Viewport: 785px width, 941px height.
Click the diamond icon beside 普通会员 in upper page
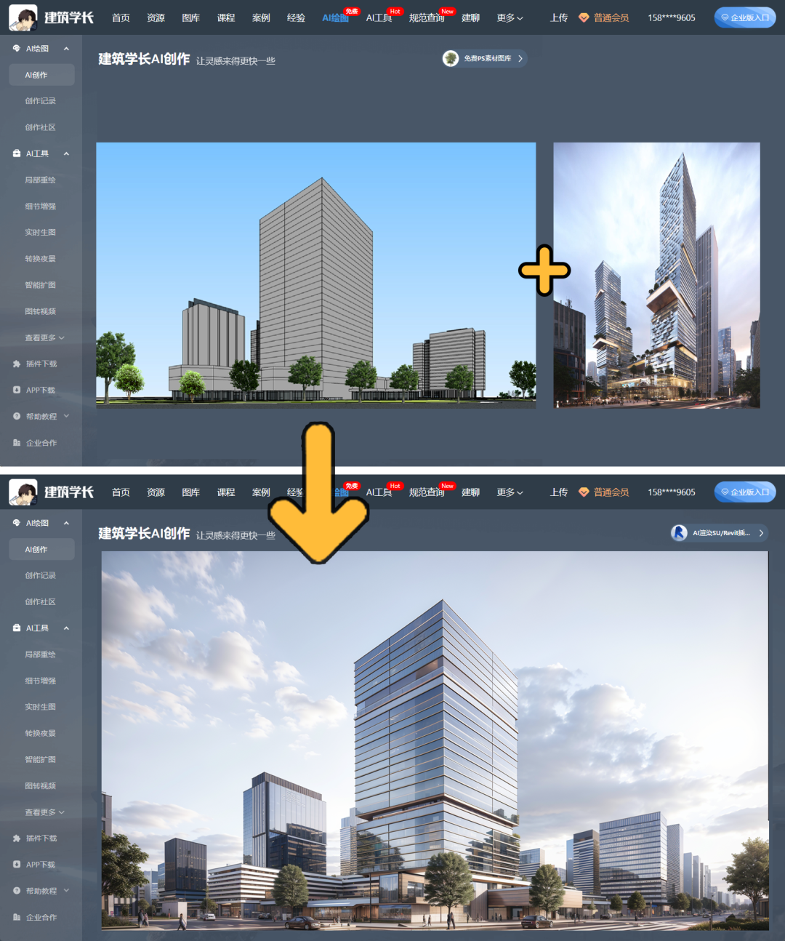click(584, 17)
